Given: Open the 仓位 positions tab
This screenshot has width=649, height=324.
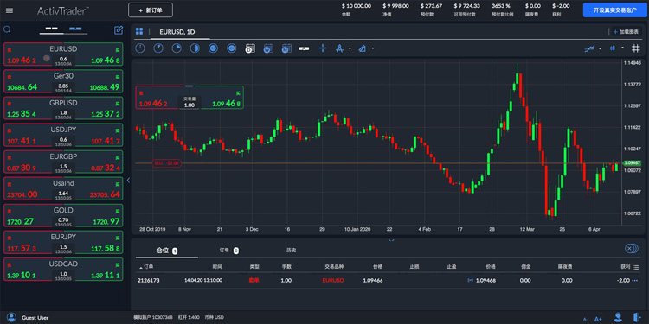Looking at the screenshot, I should point(167,251).
